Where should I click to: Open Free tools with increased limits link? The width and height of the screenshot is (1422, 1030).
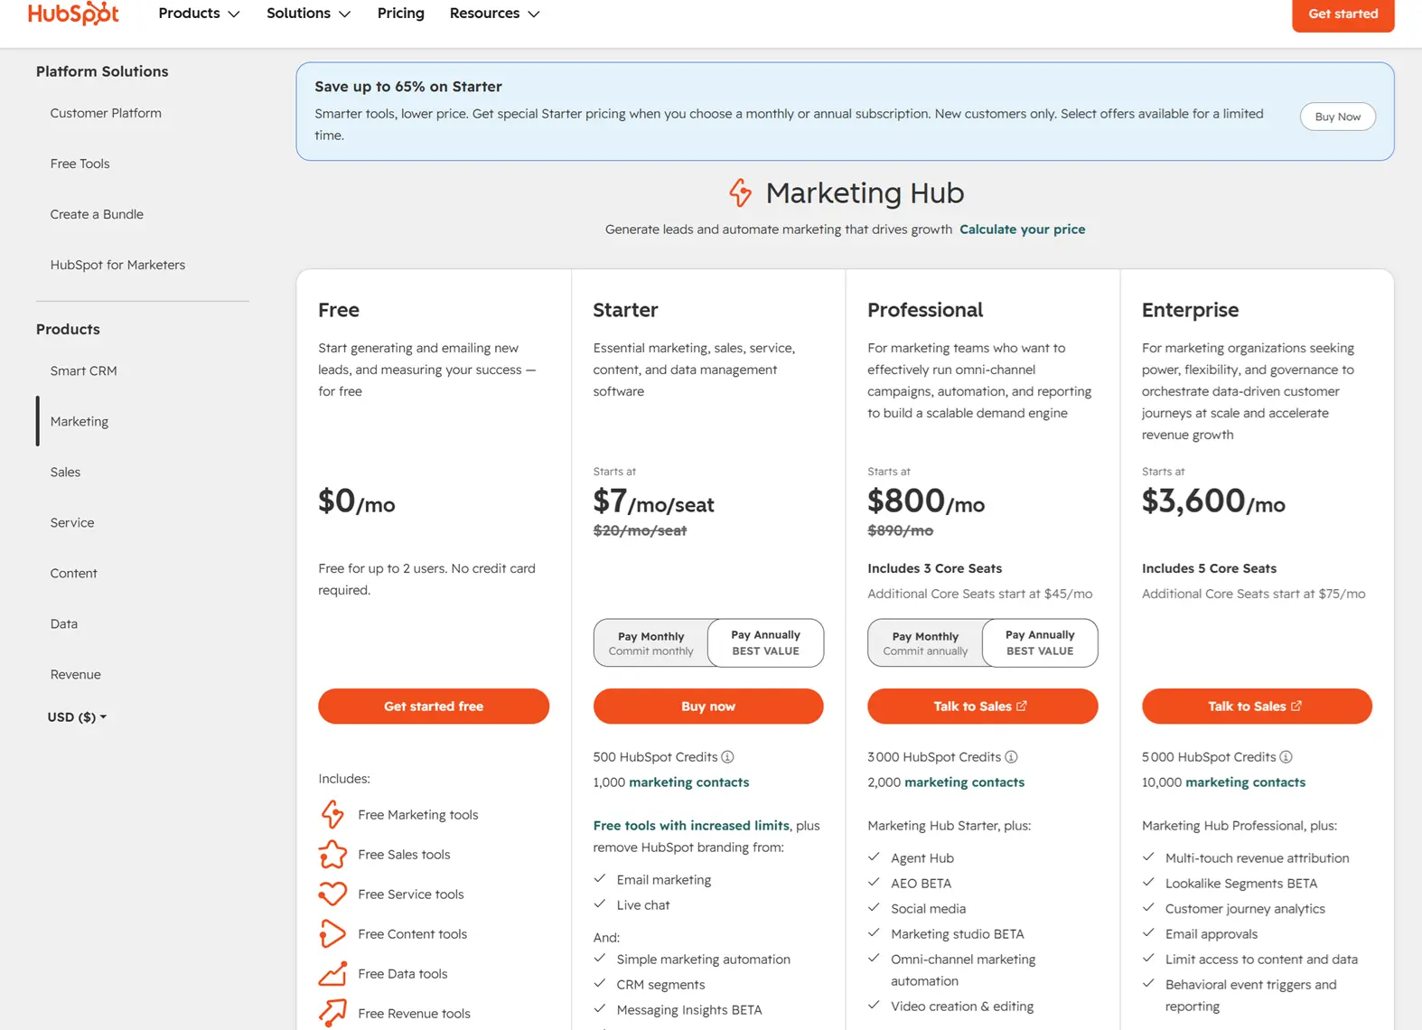click(x=691, y=825)
